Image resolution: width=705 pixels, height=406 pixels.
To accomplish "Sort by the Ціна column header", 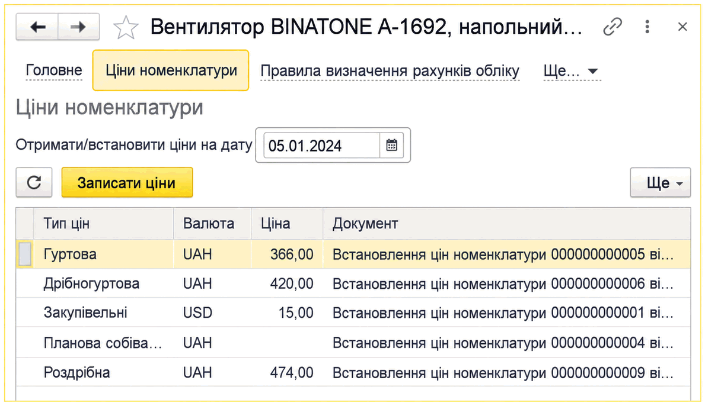I will [x=287, y=223].
